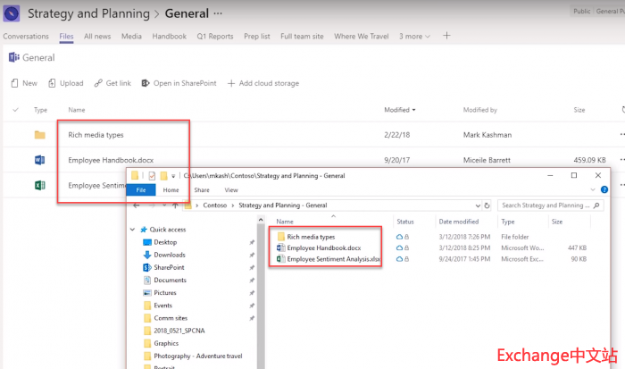
Task: Click the Rich media types folder icon in Teams
Action: coord(39,135)
